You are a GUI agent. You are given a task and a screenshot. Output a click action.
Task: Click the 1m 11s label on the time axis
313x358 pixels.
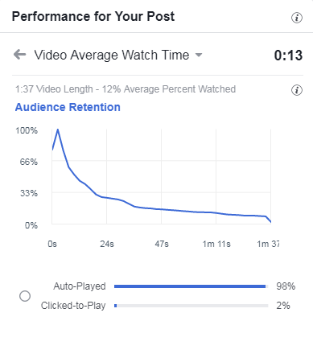point(216,244)
